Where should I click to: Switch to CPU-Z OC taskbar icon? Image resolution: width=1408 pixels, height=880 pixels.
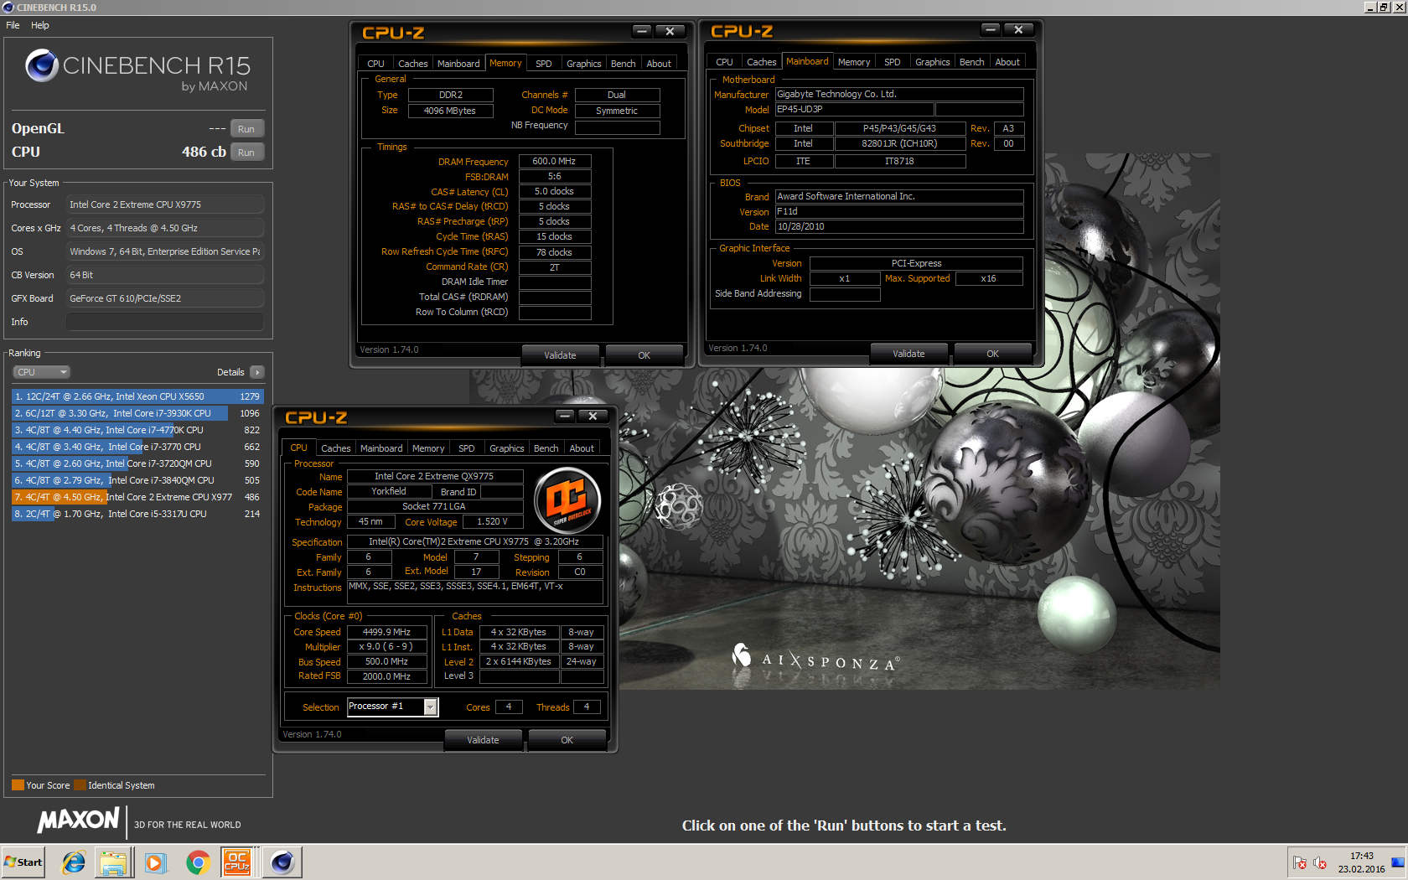[237, 862]
